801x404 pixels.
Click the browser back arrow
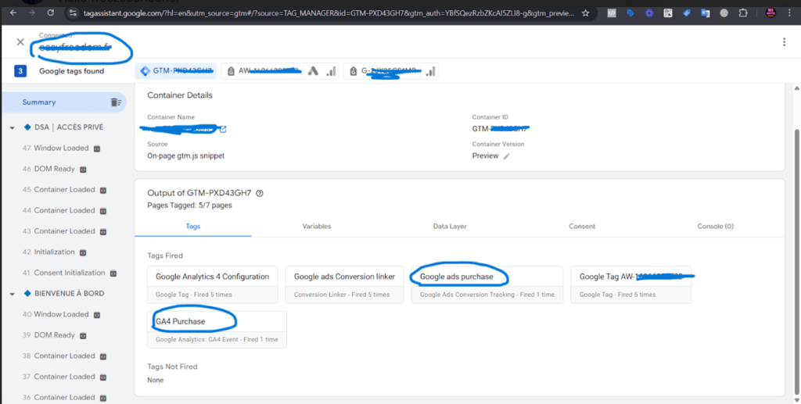tap(13, 13)
